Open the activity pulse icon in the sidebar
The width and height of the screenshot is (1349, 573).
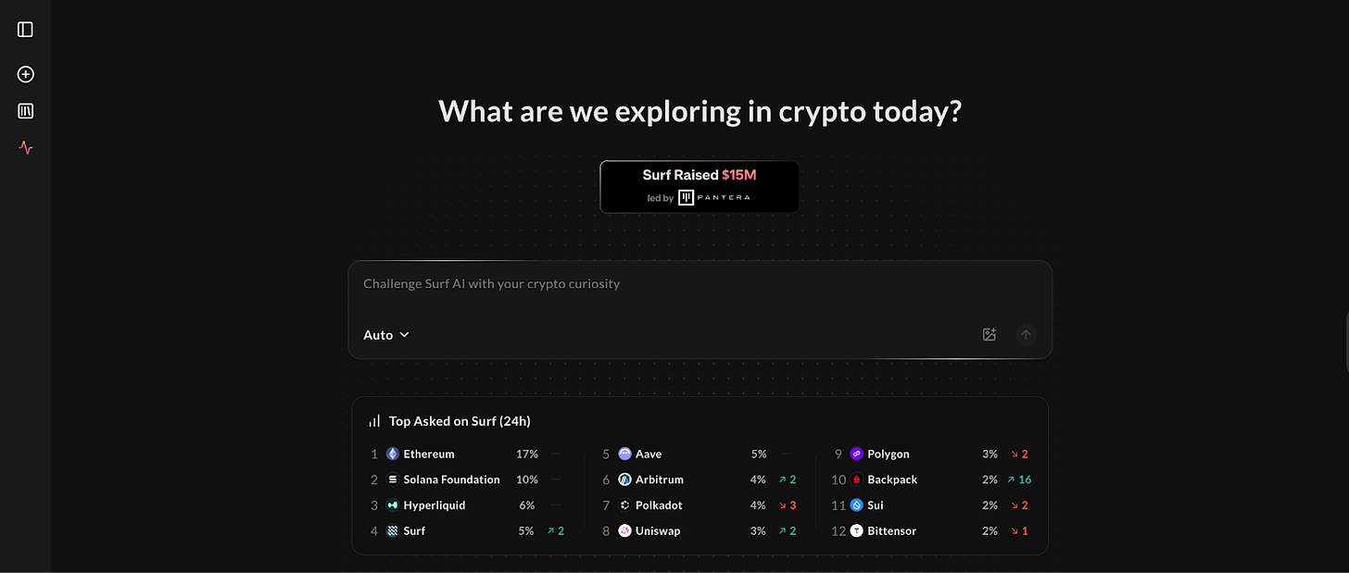coord(25,147)
